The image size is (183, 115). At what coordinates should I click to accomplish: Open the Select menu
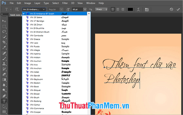coord(55,3)
